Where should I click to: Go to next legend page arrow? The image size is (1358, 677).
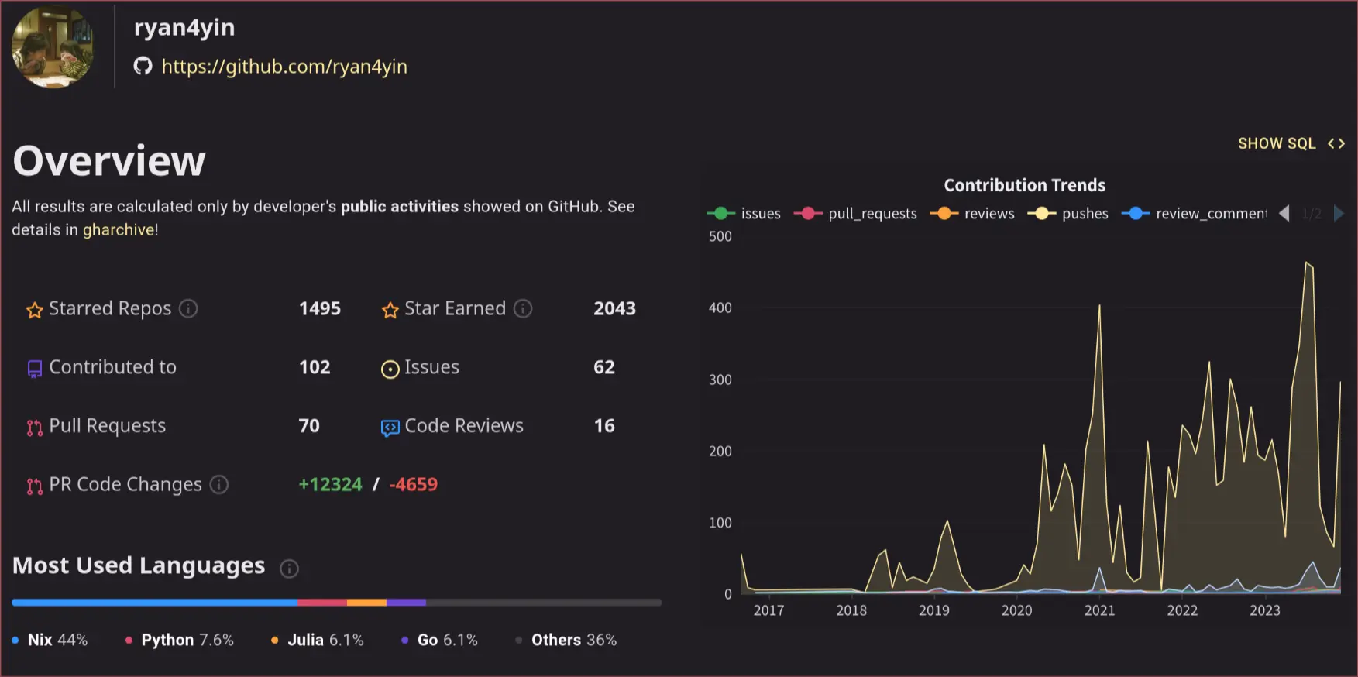tap(1339, 214)
